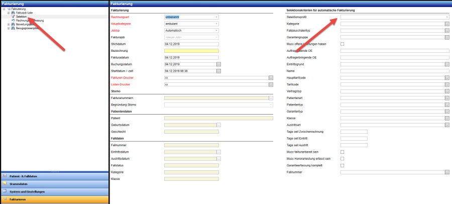Open the Buchungsdatum date picker button
Viewport: 452px width, 204px height.
(218, 64)
